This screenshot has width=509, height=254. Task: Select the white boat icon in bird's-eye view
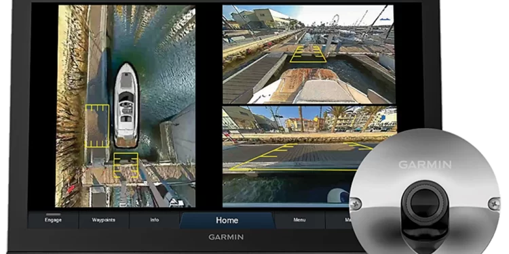[x=126, y=105]
